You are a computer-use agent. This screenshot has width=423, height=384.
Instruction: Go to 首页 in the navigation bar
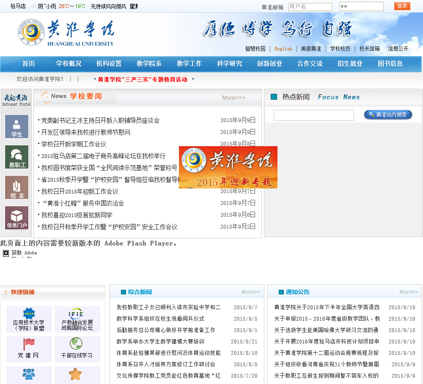click(29, 64)
